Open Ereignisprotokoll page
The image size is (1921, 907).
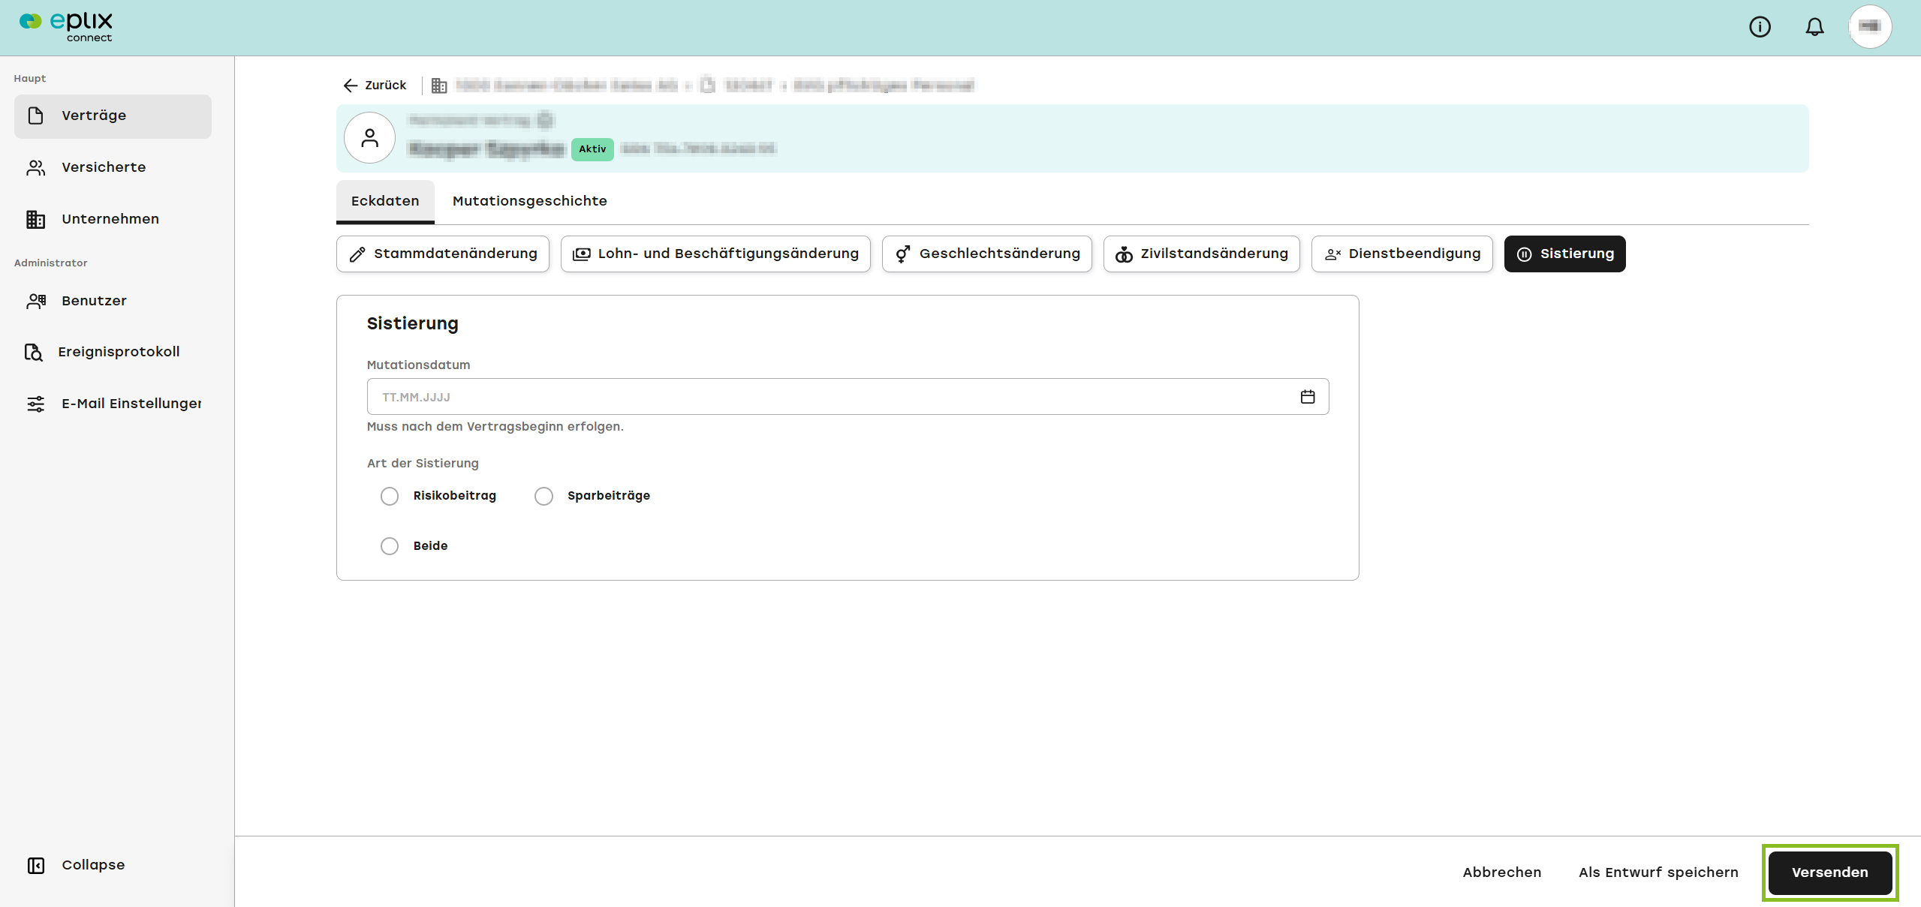coord(113,352)
